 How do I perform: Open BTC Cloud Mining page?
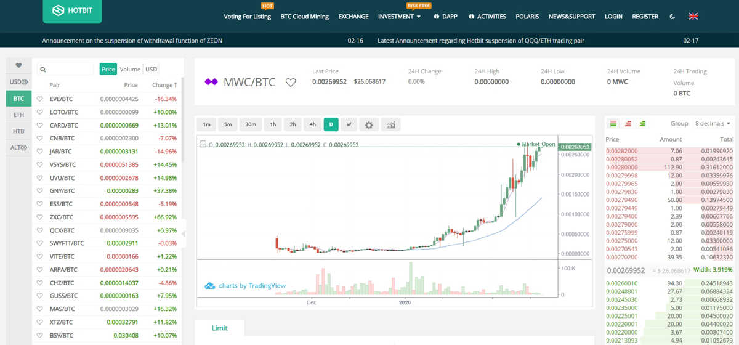click(304, 17)
